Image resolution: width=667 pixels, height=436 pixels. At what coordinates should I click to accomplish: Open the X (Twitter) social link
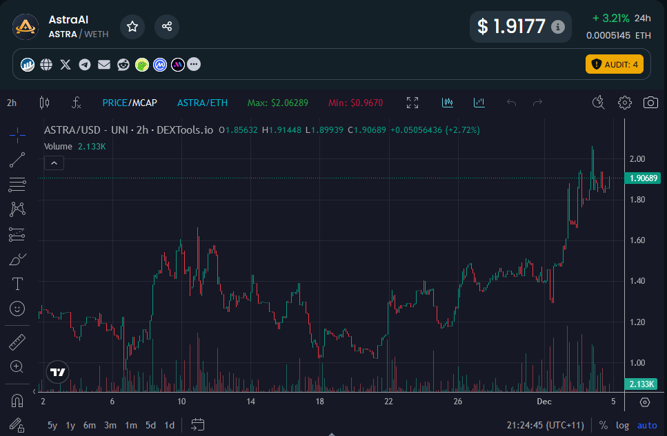pyautogui.click(x=66, y=65)
